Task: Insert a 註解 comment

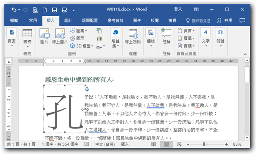Action: (x=167, y=36)
